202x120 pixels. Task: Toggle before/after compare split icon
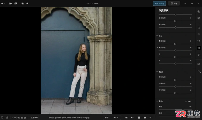click(127, 118)
